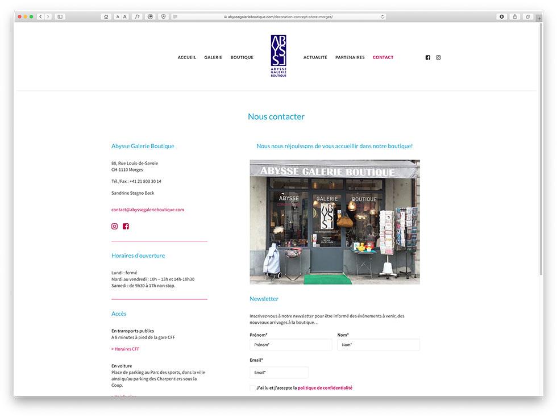
Task: Decrease text size with small A button
Action: 118,16
